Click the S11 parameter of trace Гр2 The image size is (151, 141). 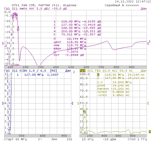coord(15,71)
